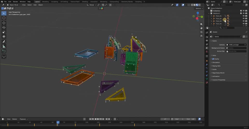Open the Object properties tab

pyautogui.click(x=207, y=61)
